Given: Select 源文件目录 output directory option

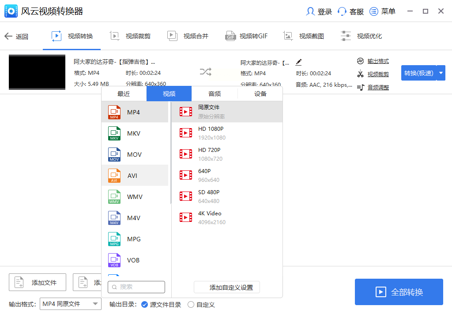Looking at the screenshot, I should pyautogui.click(x=144, y=304).
